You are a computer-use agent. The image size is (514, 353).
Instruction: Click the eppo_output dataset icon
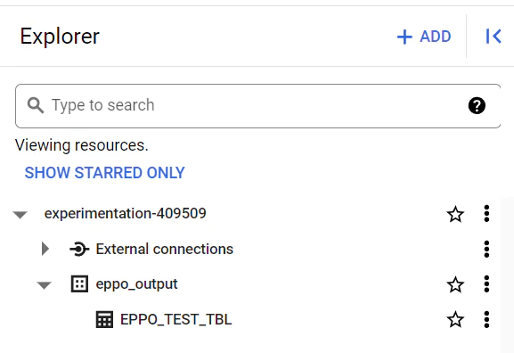[x=79, y=283]
